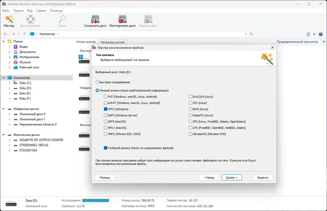Click the Компьютер icon in address bar
The width and height of the screenshot is (327, 211).
tap(32, 34)
